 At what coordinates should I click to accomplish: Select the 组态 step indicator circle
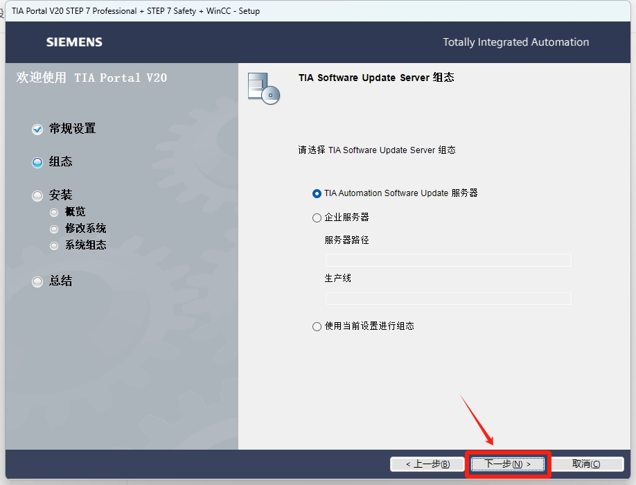[37, 162]
